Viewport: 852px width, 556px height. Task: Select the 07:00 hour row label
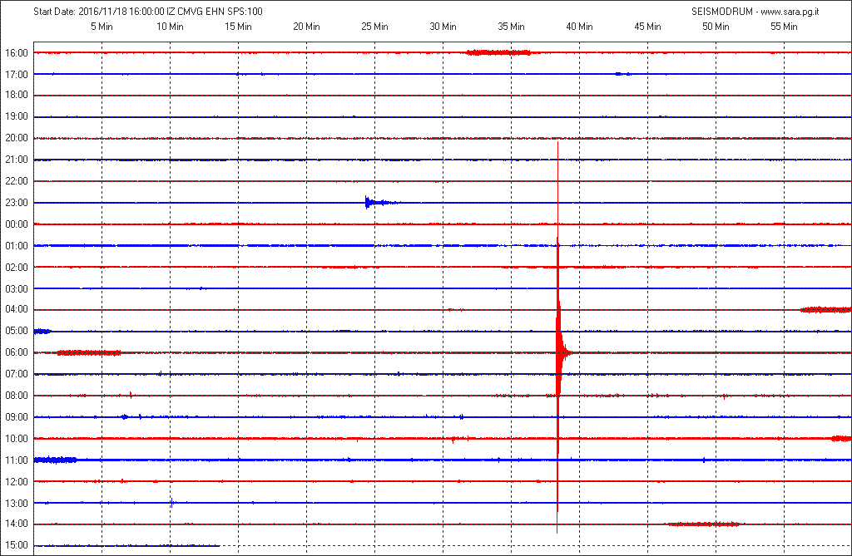point(17,374)
